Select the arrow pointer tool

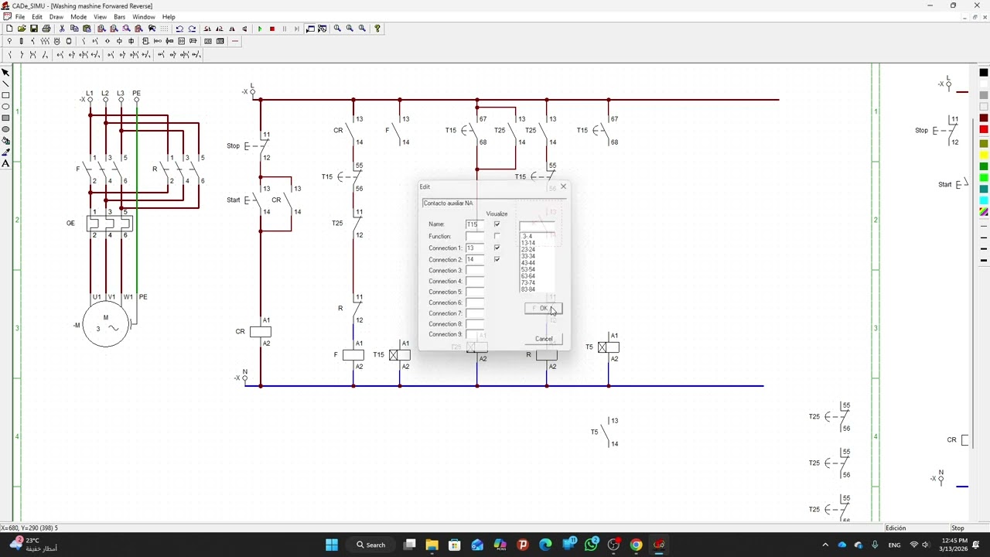[5, 72]
